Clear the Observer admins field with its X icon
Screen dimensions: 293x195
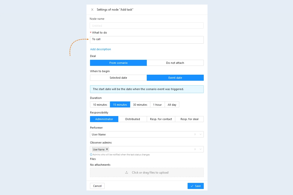coord(195,149)
